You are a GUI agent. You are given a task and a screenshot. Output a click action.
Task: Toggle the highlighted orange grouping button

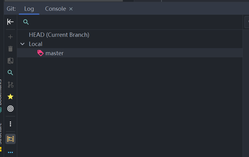point(10,139)
